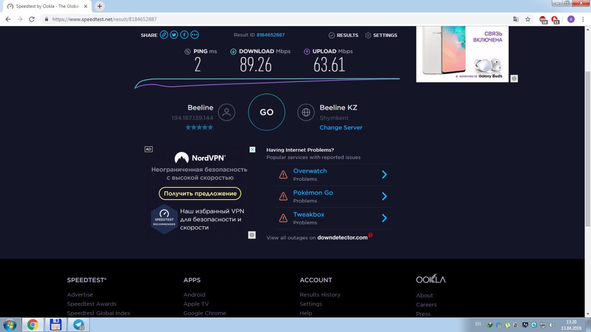
Task: Click ad info icon under Samsung ad
Action: click(514, 78)
